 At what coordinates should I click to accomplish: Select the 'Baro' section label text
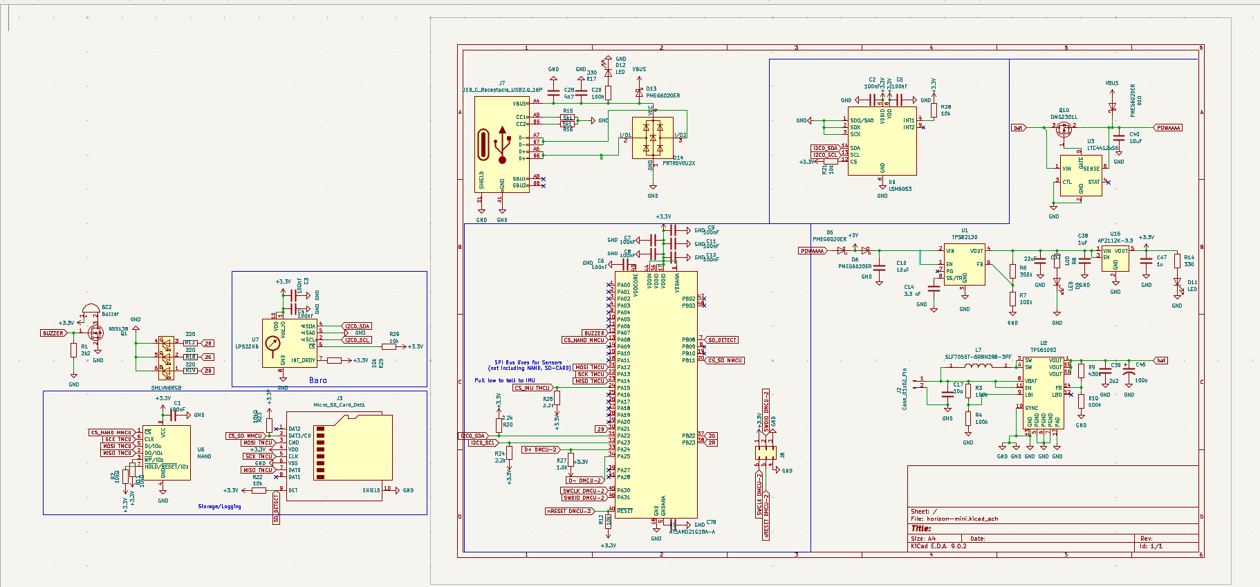click(x=317, y=380)
